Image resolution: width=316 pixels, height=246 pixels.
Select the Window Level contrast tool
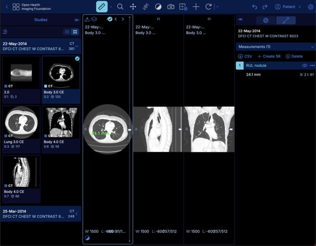click(x=158, y=6)
